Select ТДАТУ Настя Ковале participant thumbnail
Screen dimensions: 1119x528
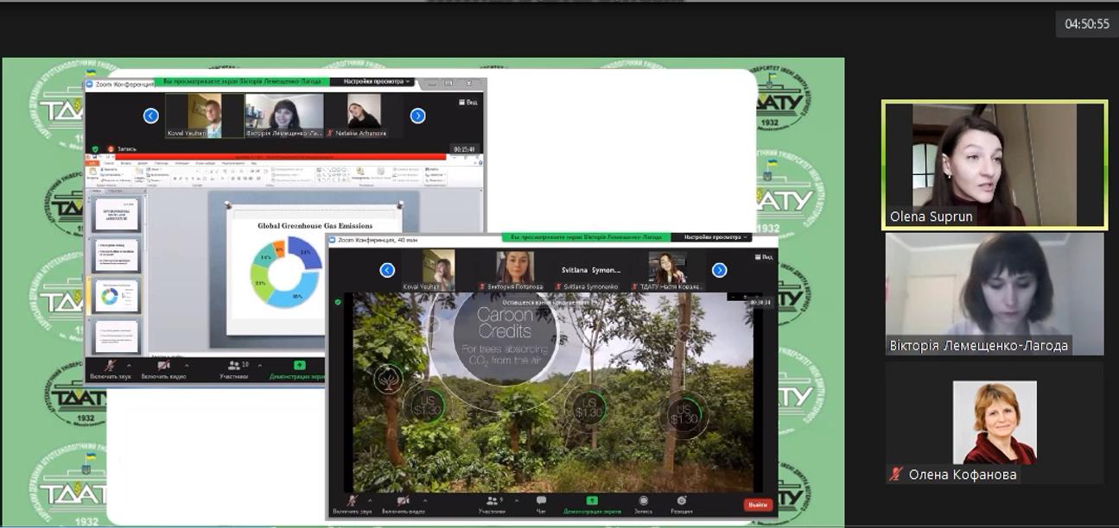pyautogui.click(x=667, y=270)
